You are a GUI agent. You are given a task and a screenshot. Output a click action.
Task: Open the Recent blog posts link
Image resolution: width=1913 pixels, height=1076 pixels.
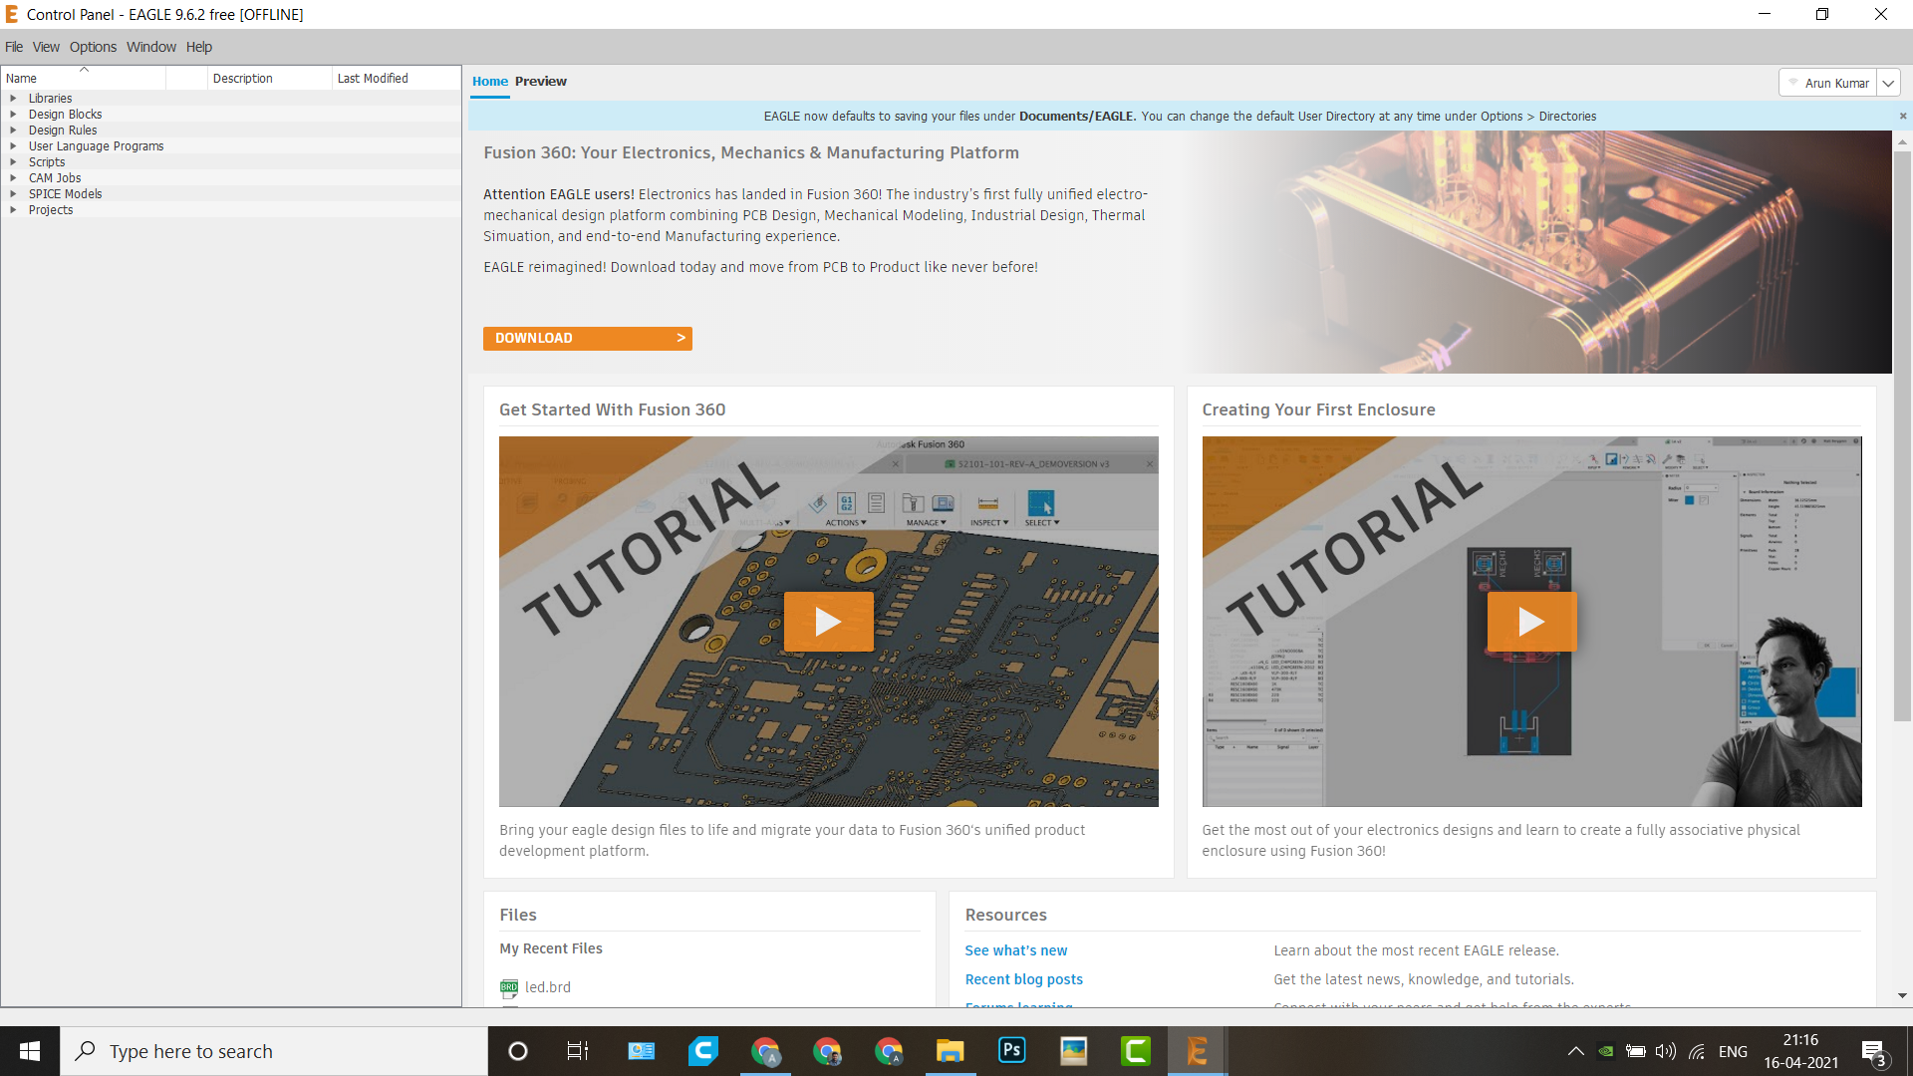[x=1024, y=979]
